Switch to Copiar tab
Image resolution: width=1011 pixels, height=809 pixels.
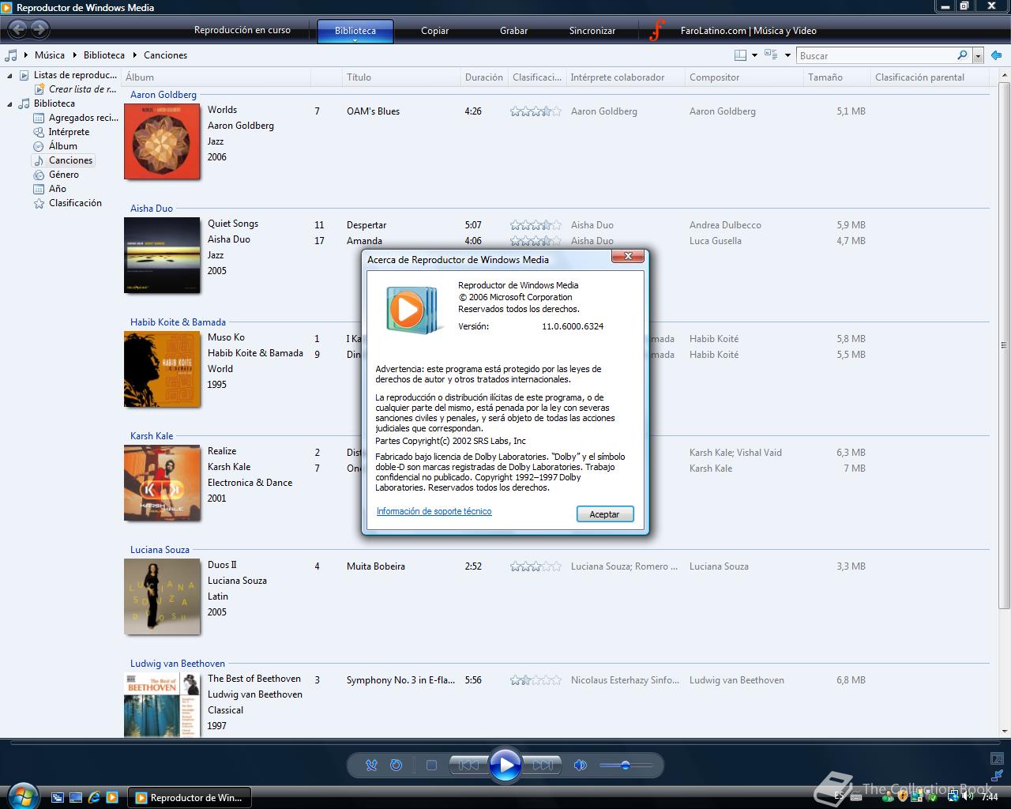[434, 31]
